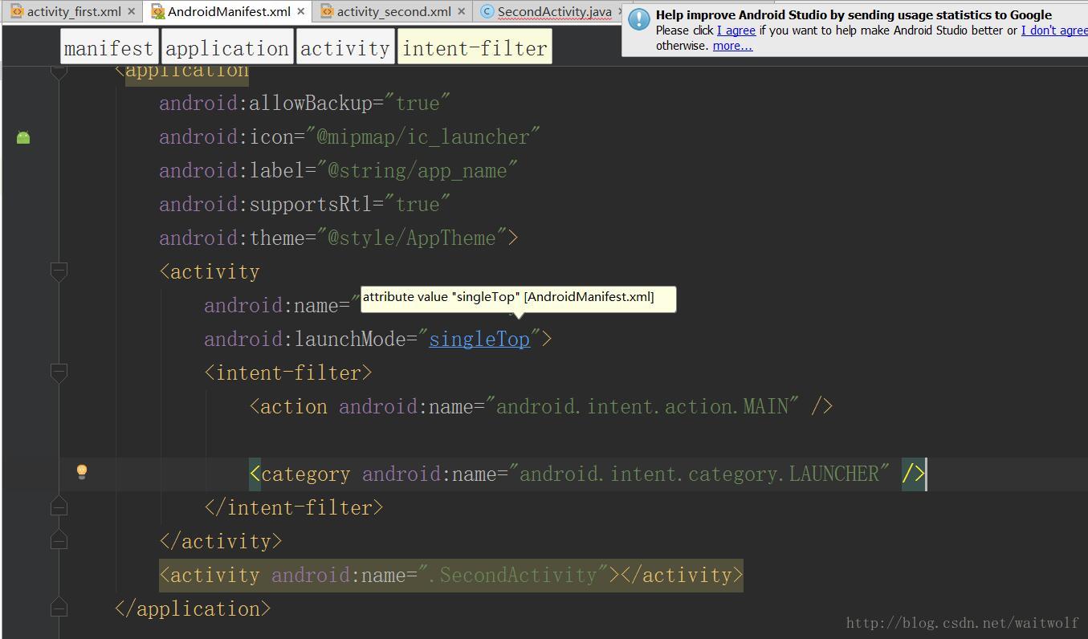1088x639 pixels.
Task: Fold at the closing application tag marker
Action: click(x=59, y=608)
